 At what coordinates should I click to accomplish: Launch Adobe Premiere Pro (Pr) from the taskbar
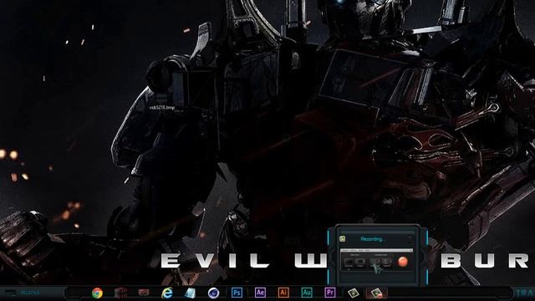[x=329, y=293]
